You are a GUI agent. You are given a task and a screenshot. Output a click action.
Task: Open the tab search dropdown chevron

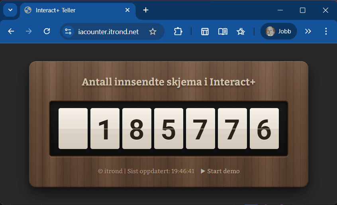tap(10, 10)
